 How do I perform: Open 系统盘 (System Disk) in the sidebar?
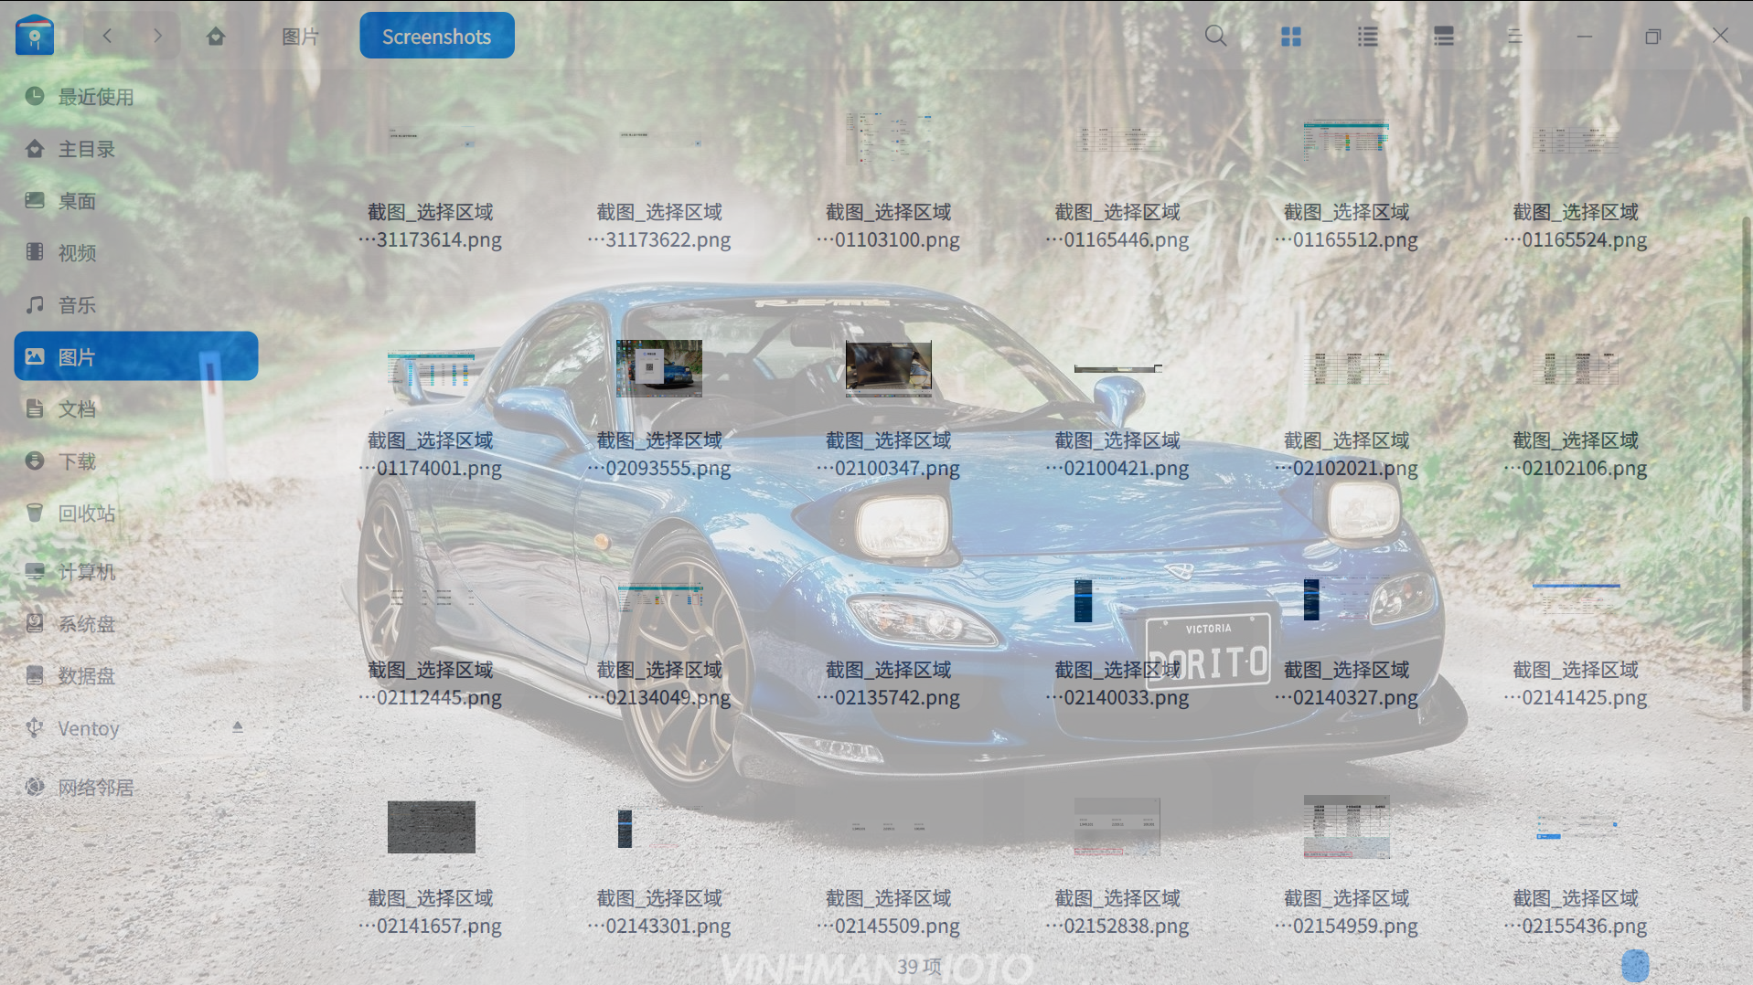coord(136,624)
